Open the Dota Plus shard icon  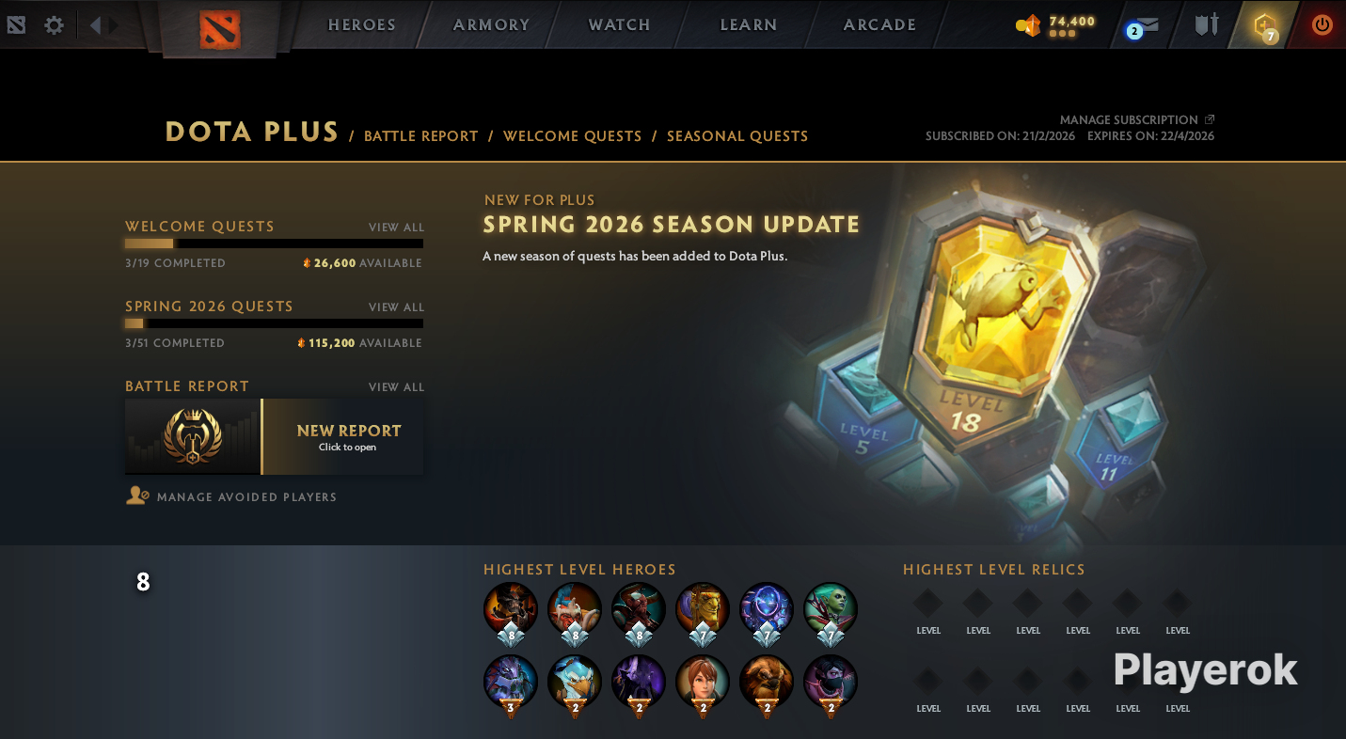pos(1265,25)
